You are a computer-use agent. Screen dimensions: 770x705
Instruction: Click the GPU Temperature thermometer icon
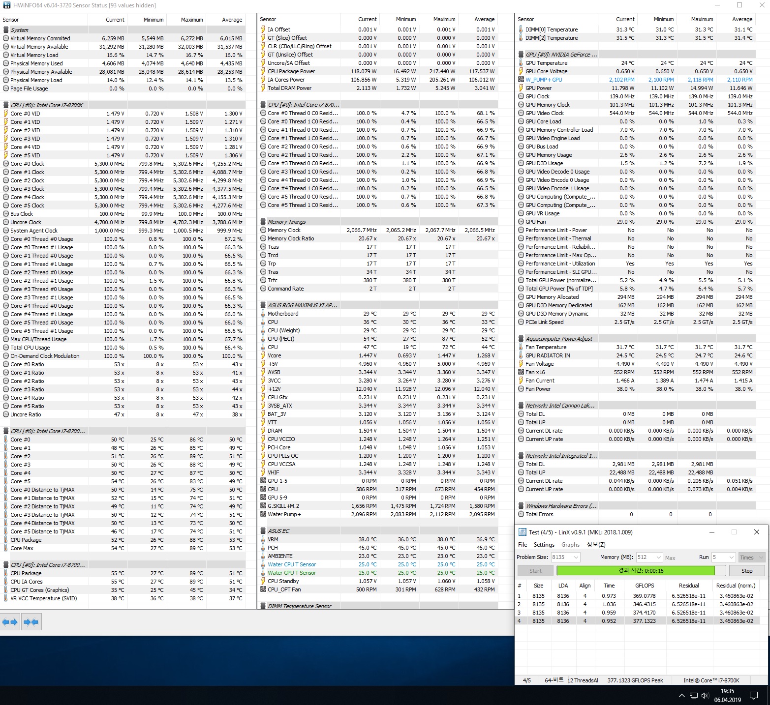(x=521, y=63)
